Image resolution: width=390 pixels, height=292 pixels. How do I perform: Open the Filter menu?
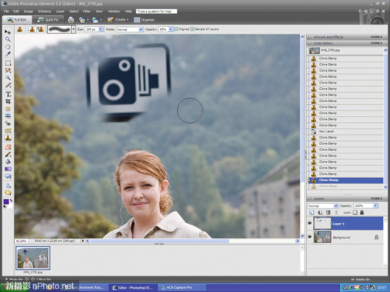[87, 12]
